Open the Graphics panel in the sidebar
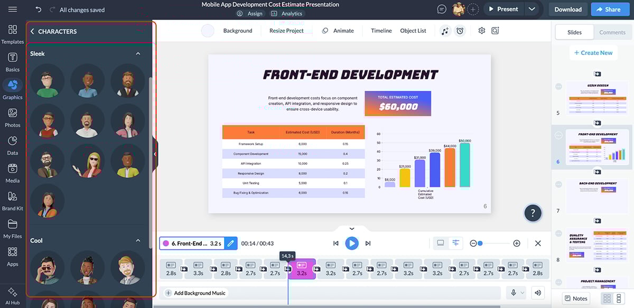634x308 pixels. click(12, 89)
